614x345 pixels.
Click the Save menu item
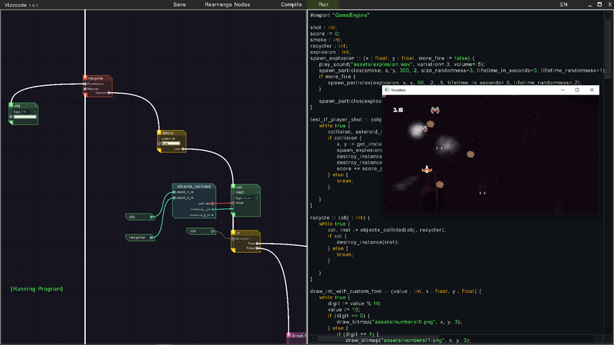pyautogui.click(x=179, y=5)
